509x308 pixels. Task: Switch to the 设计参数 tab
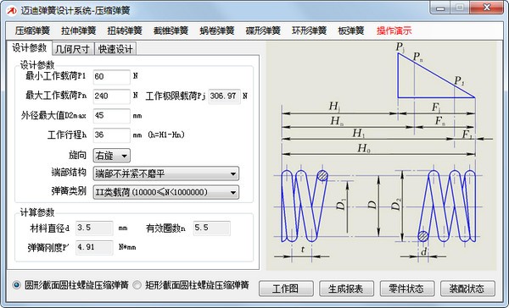[x=29, y=48]
